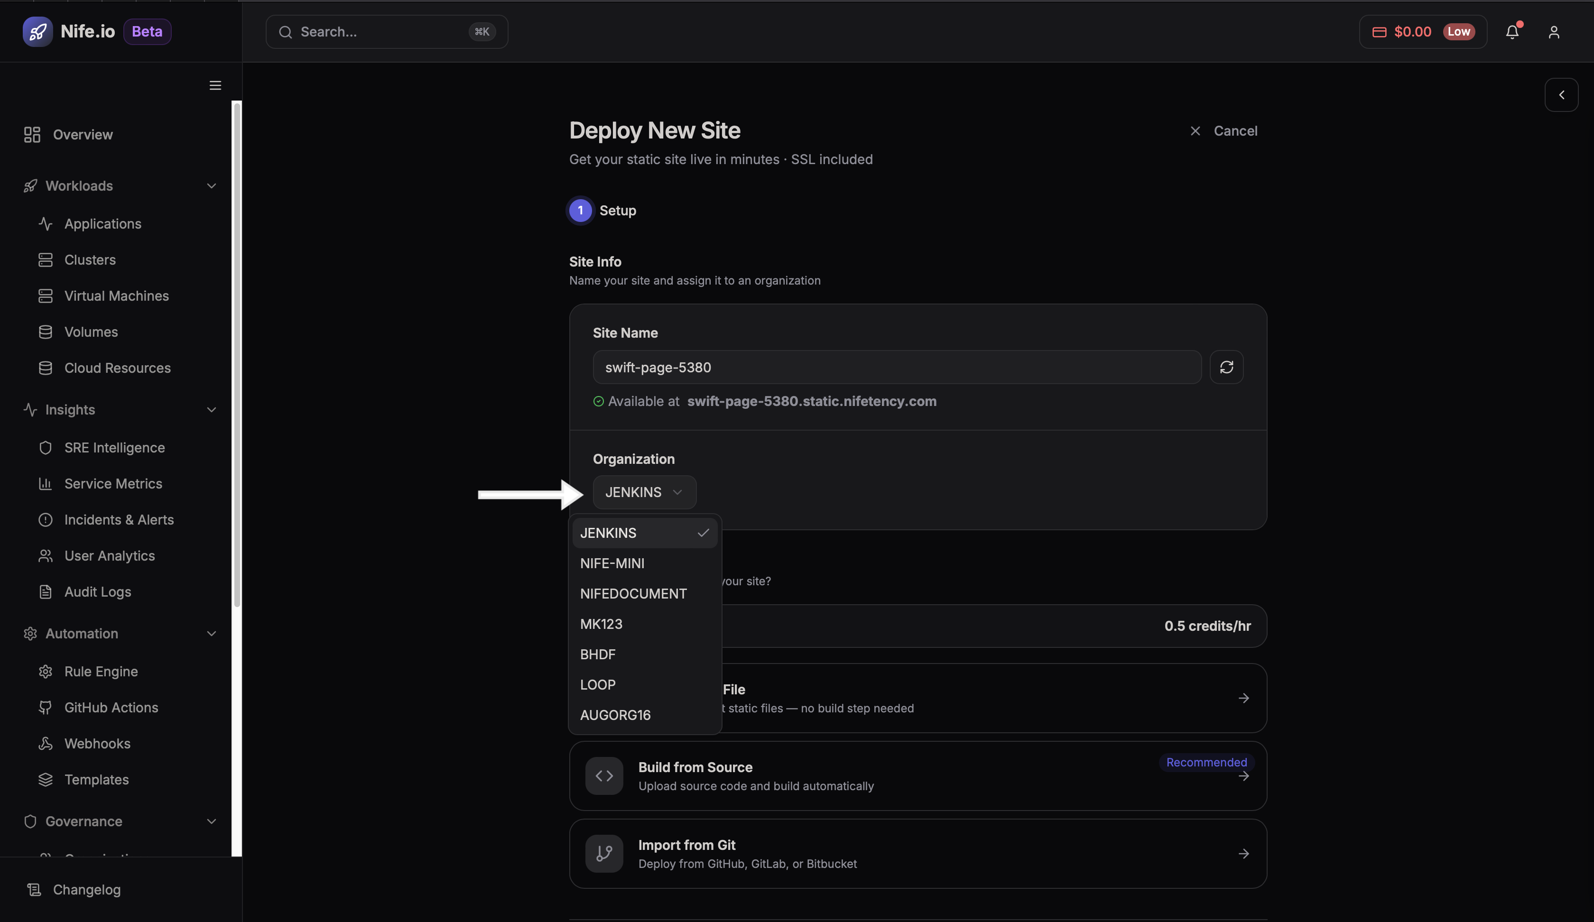Click the Nife.io rocket logo
Screen dimensions: 1594x922
[x=37, y=32]
